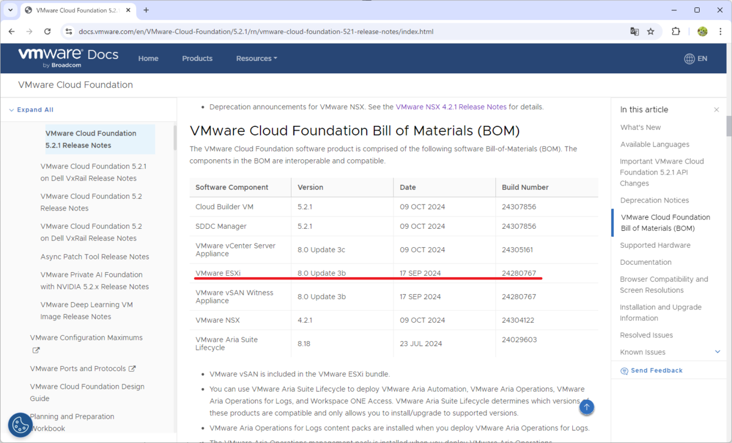The image size is (732, 443).
Task: Expand the Known Issues chevron
Action: pyautogui.click(x=717, y=352)
